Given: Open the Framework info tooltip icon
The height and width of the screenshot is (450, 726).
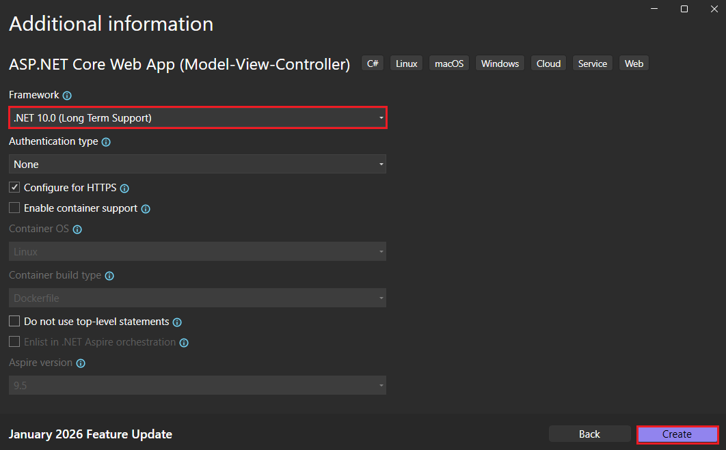Looking at the screenshot, I should click(x=66, y=95).
